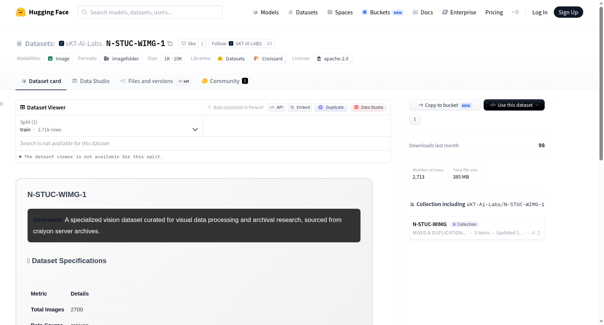Viewport: 604px width, 325px height.
Task: Select the imagefolder format tag
Action: click(121, 59)
